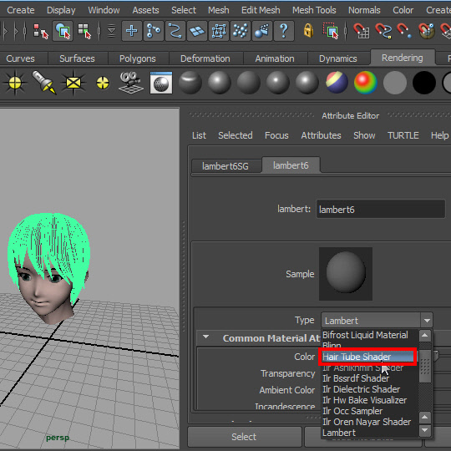The width and height of the screenshot is (451, 451).
Task: Open the render view window shelf icon
Action: (161, 83)
